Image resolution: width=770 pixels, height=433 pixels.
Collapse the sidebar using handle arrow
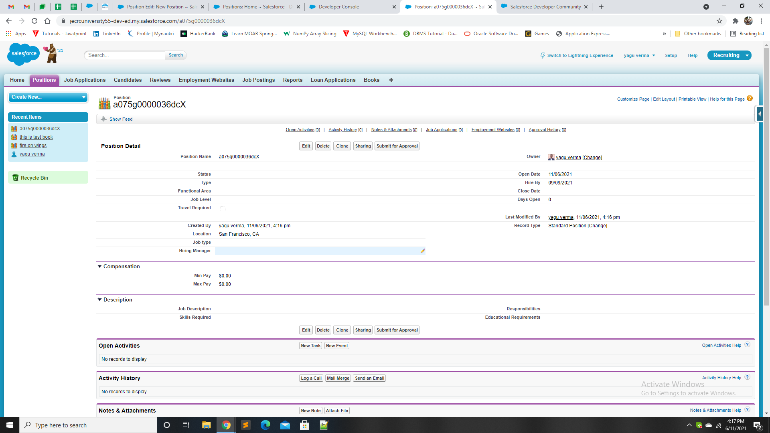tap(759, 114)
